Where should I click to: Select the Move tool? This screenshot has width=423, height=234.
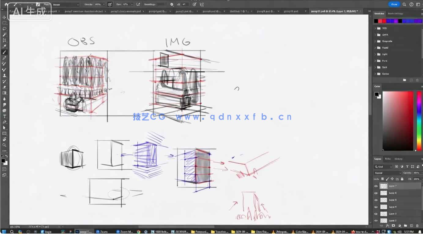click(x=4, y=17)
